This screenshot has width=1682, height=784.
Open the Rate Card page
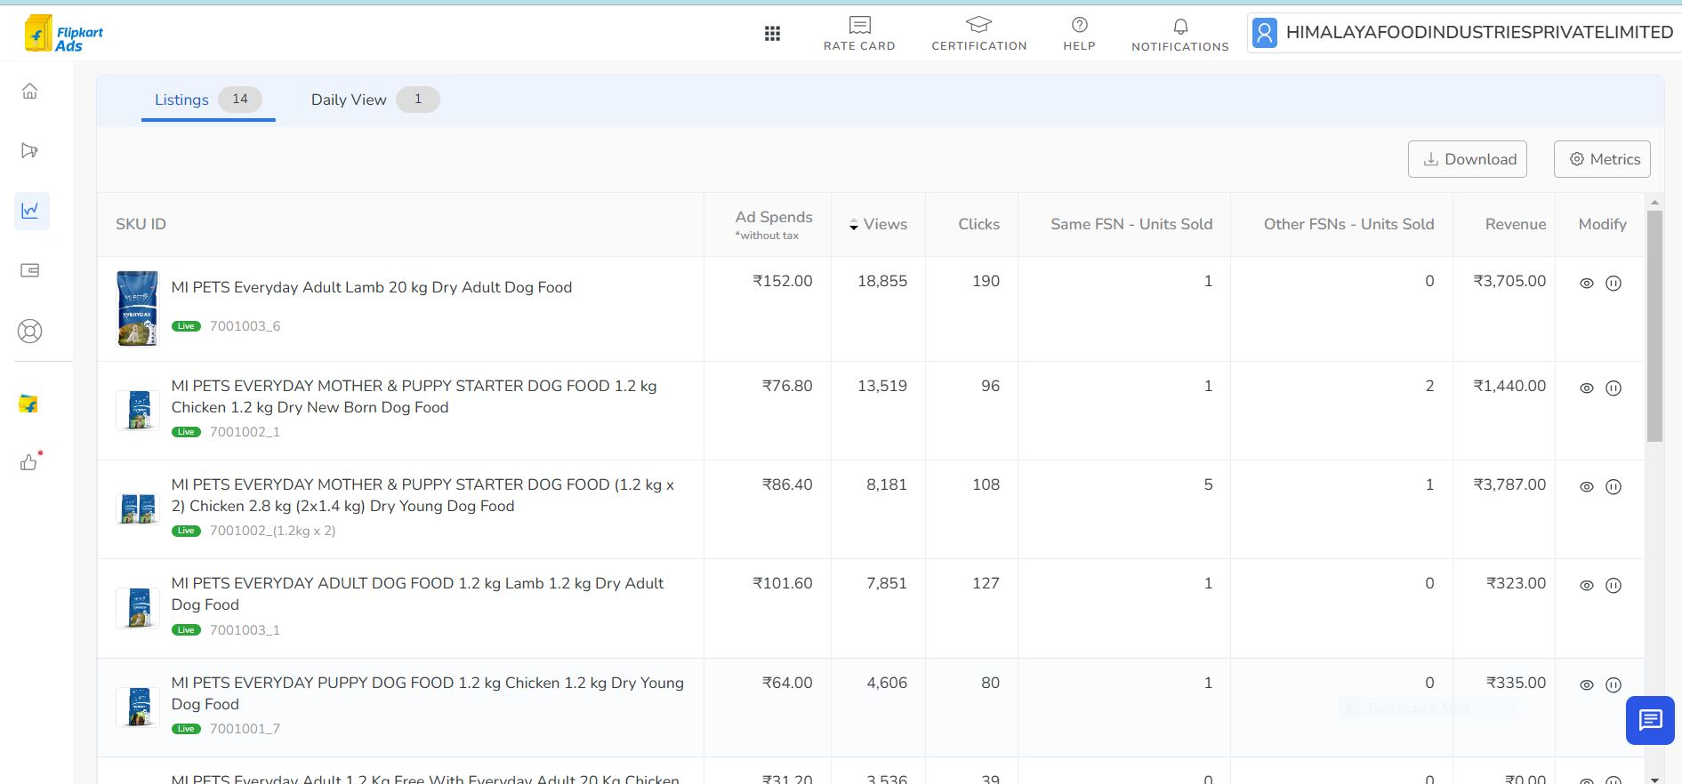[x=859, y=34]
